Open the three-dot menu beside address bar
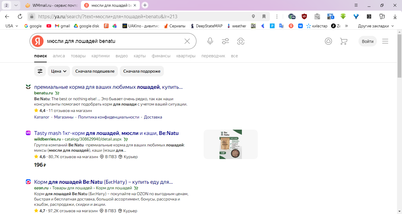The width and height of the screenshot is (402, 214). coord(277,16)
